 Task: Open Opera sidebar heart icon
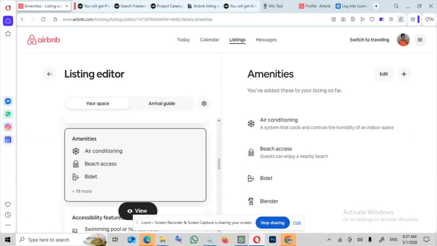point(8,204)
